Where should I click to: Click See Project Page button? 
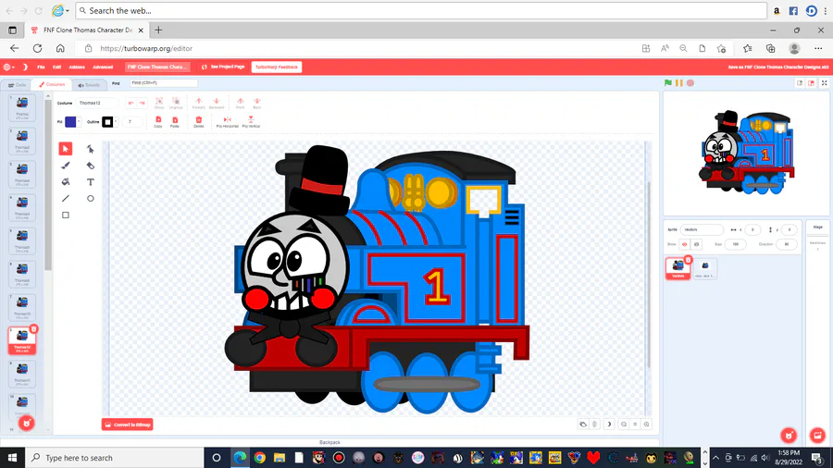pyautogui.click(x=223, y=67)
